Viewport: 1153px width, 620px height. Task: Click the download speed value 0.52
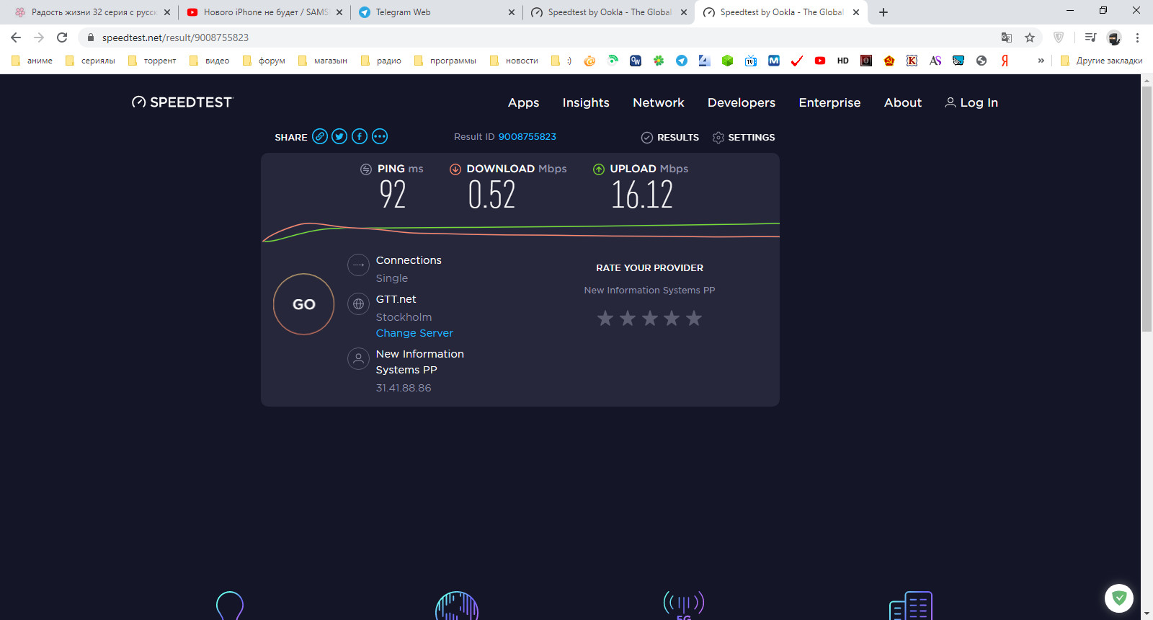click(491, 195)
